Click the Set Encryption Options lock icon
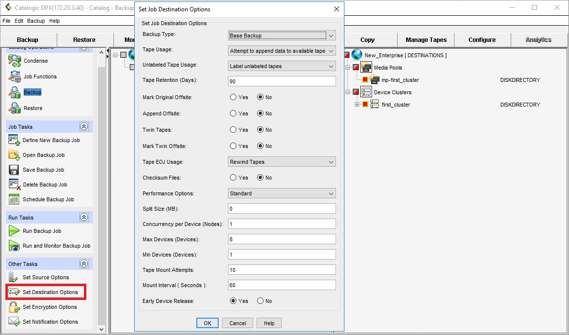Viewport: 569px width, 335px height. pyautogui.click(x=14, y=307)
